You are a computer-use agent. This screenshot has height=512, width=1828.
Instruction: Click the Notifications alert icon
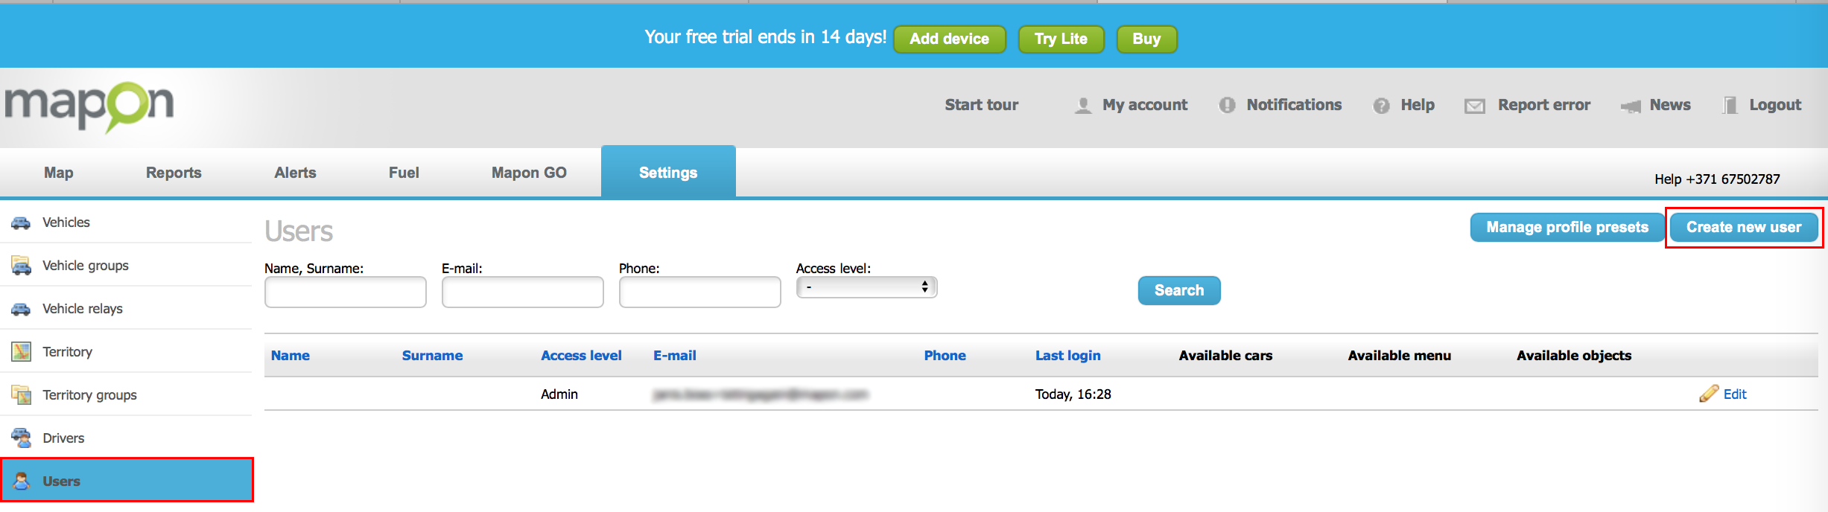1227,106
